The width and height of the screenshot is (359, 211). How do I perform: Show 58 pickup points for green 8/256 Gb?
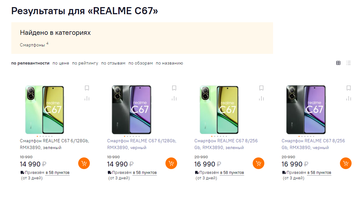[232, 173]
